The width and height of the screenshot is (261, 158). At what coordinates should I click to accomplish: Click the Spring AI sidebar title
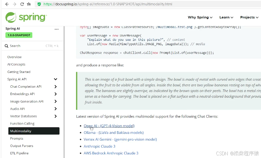(x=13, y=28)
